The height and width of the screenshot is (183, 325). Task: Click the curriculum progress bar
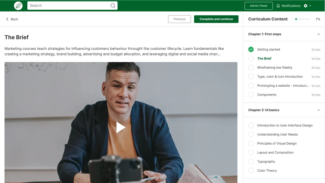303,19
